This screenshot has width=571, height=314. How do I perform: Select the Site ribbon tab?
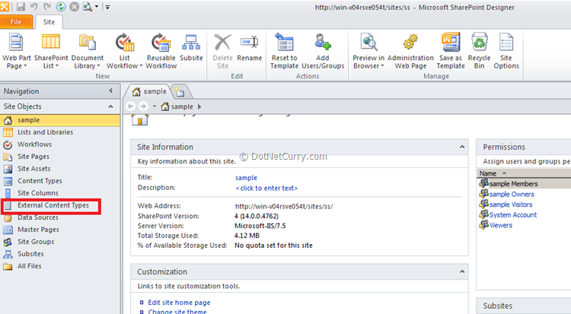coord(49,22)
